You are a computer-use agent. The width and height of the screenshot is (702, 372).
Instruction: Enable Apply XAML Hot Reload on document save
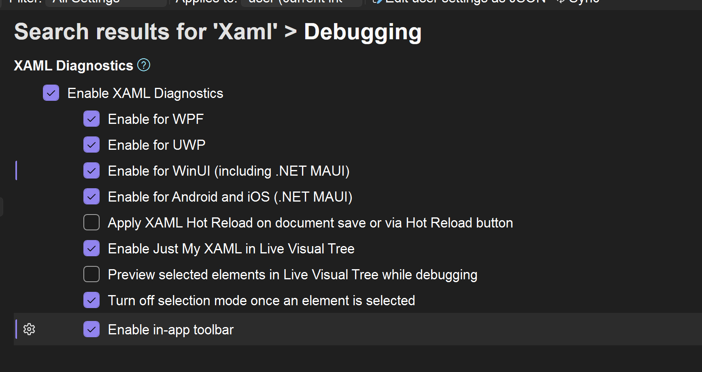[91, 222]
